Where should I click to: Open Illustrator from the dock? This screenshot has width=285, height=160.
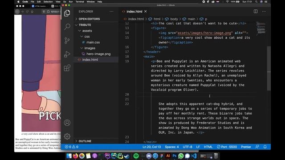[x=168, y=156]
